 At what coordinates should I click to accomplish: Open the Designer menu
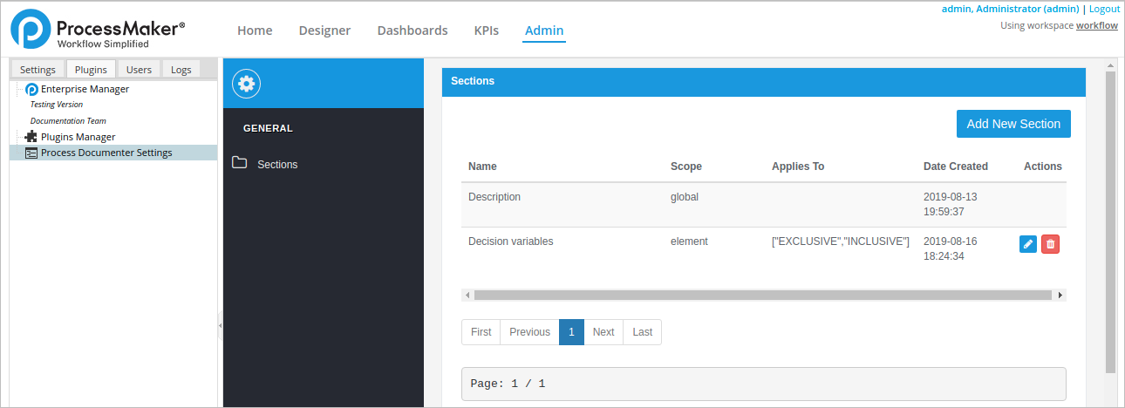[x=324, y=31]
